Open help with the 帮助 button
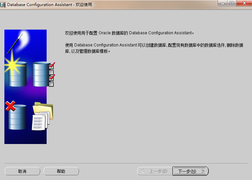The height and width of the screenshot is (180, 252). pyautogui.click(x=61, y=171)
